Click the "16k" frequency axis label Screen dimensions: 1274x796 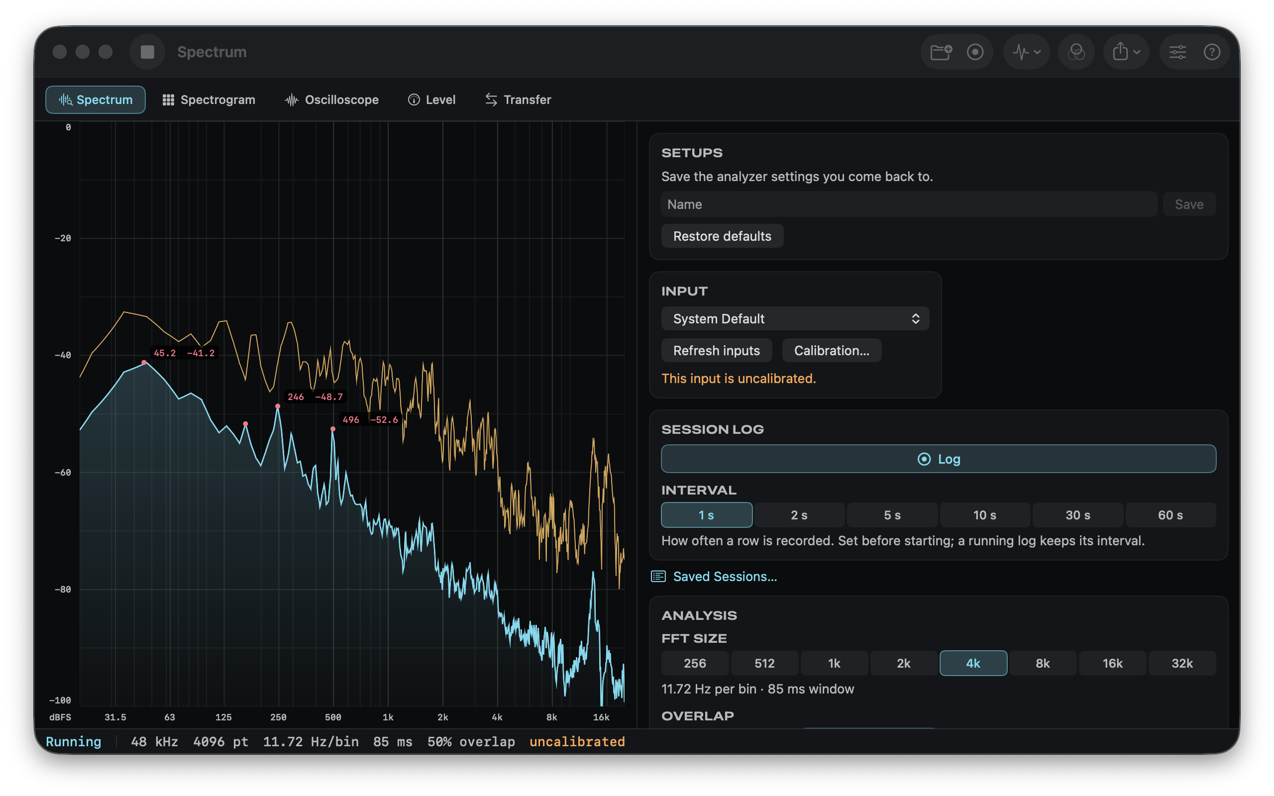tap(601, 717)
